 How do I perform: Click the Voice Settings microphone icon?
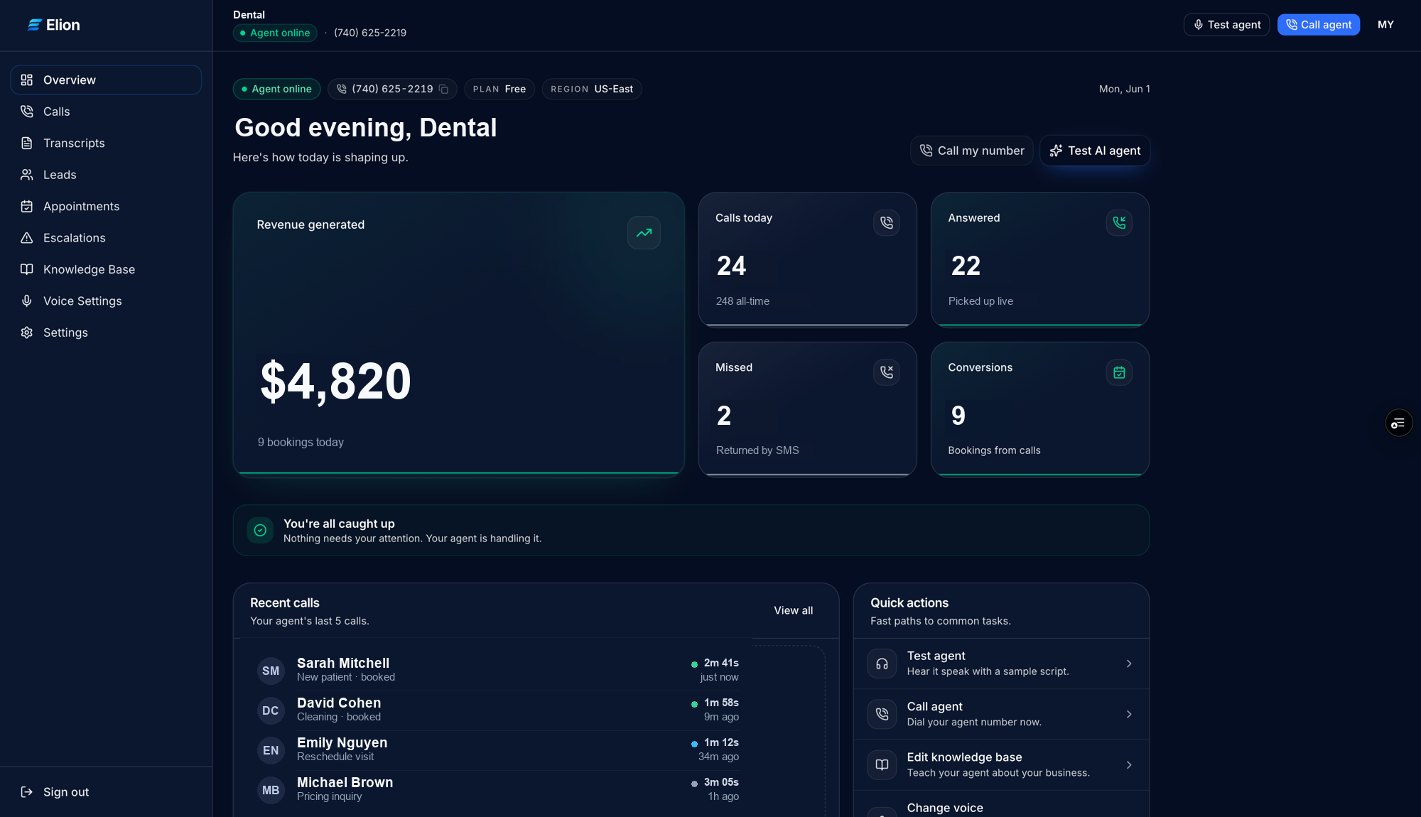click(27, 301)
